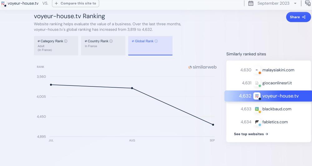Click the Category Rank info icon
This screenshot has height=166, width=312.
(x=66, y=41)
